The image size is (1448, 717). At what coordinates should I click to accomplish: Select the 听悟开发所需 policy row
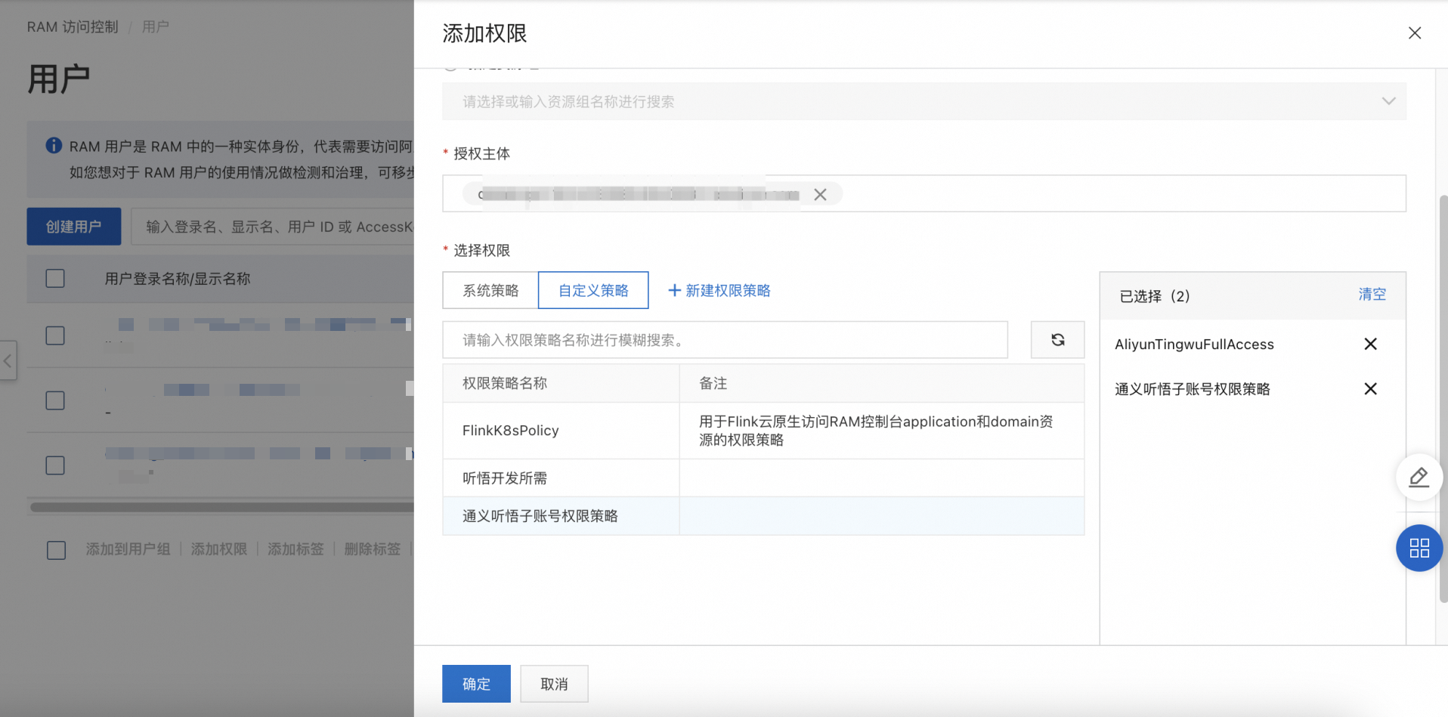coord(763,478)
